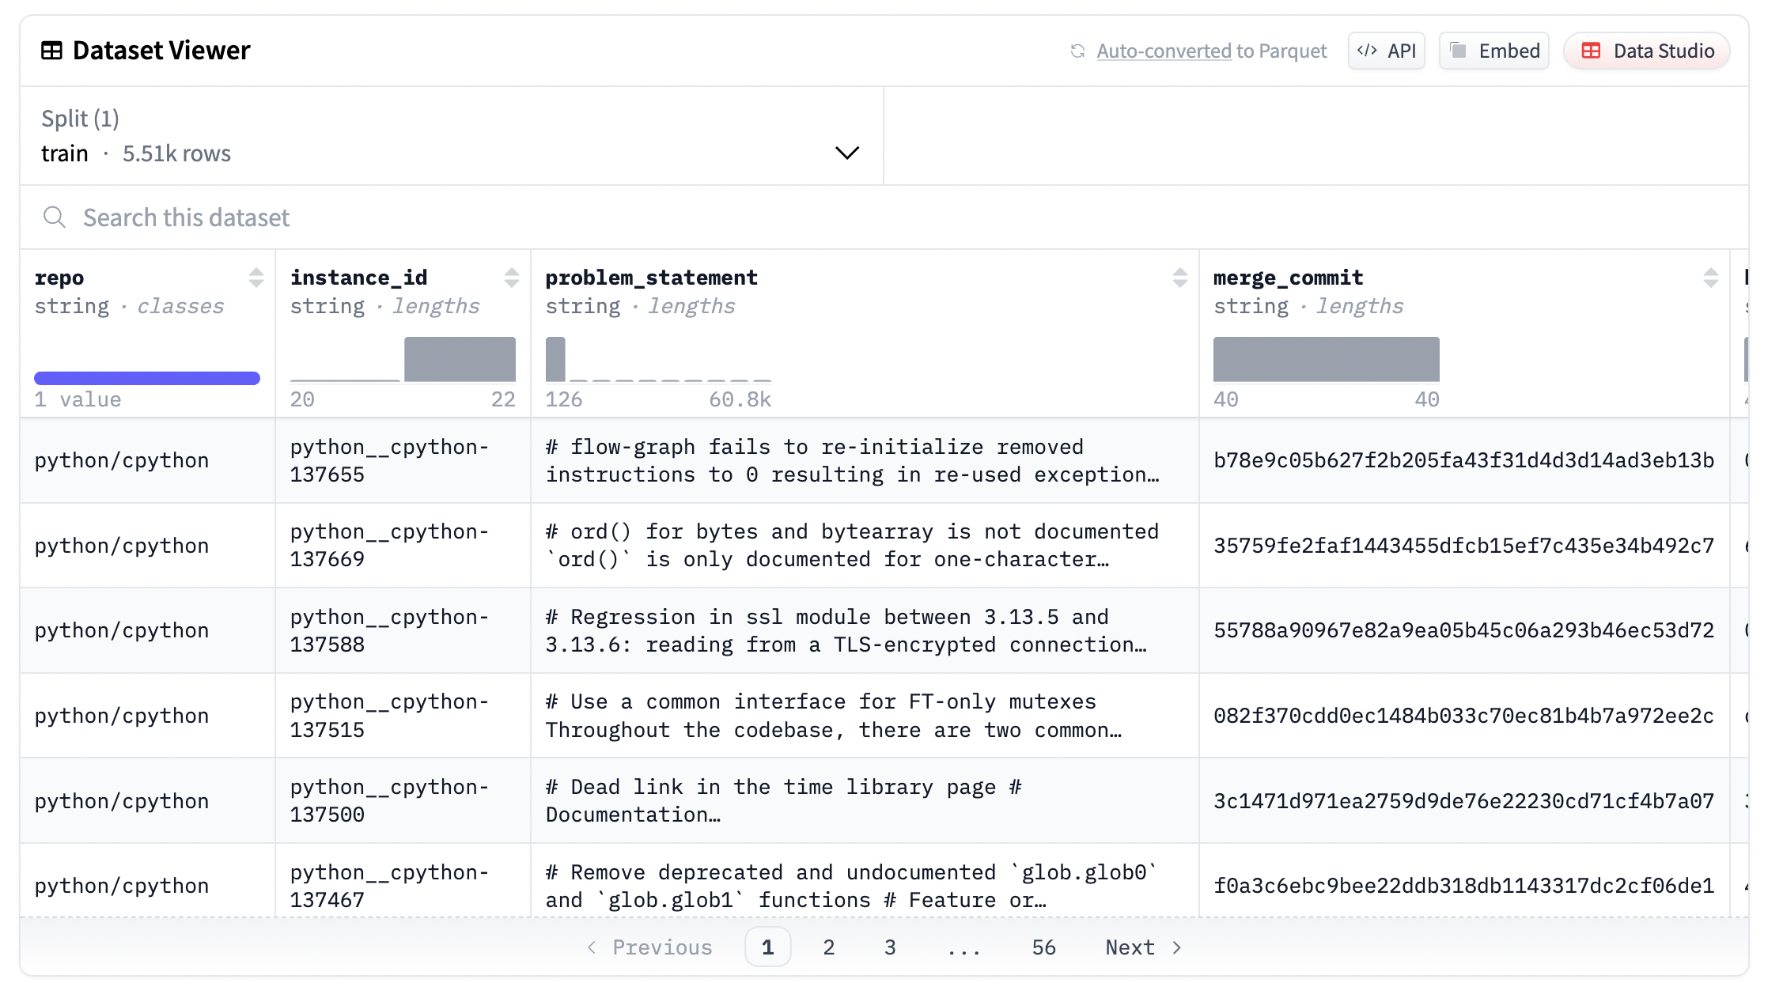Click the API code icon
The height and width of the screenshot is (998, 1783).
[x=1368, y=50]
